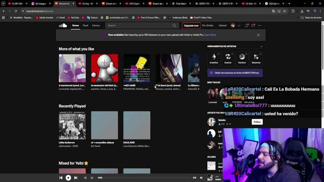
Task: Toggle shuffle in the player bar
Action: coord(85,178)
